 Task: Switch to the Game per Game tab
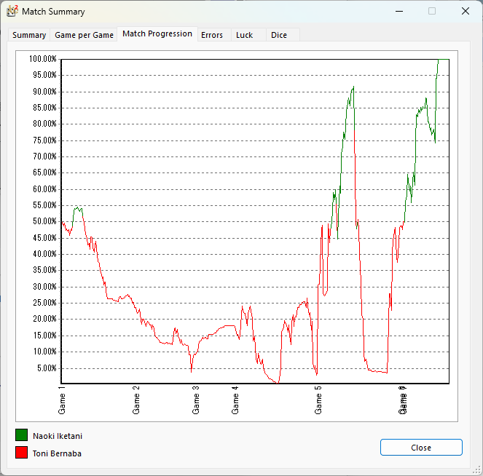[84, 35]
